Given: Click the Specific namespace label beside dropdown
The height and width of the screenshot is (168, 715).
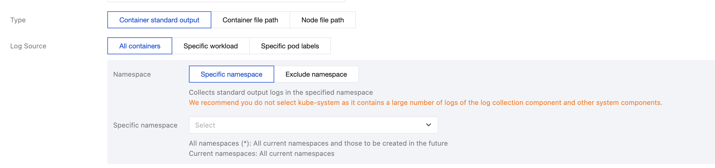Looking at the screenshot, I should 145,125.
